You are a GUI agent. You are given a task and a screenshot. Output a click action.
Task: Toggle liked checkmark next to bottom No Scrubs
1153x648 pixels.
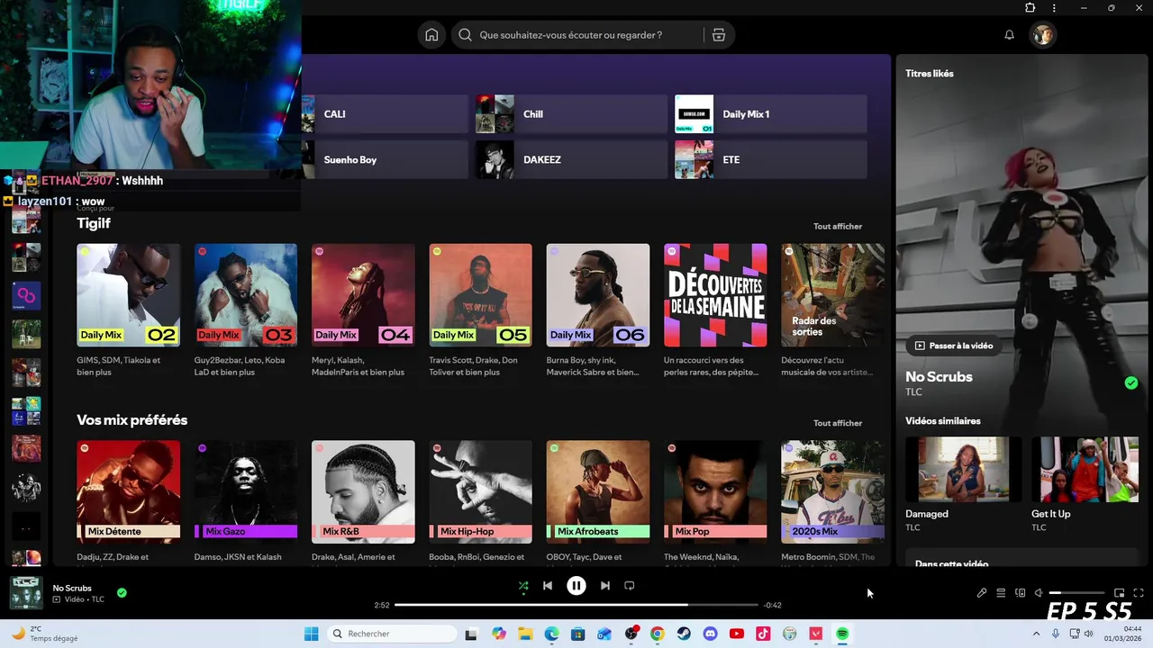[x=122, y=593]
